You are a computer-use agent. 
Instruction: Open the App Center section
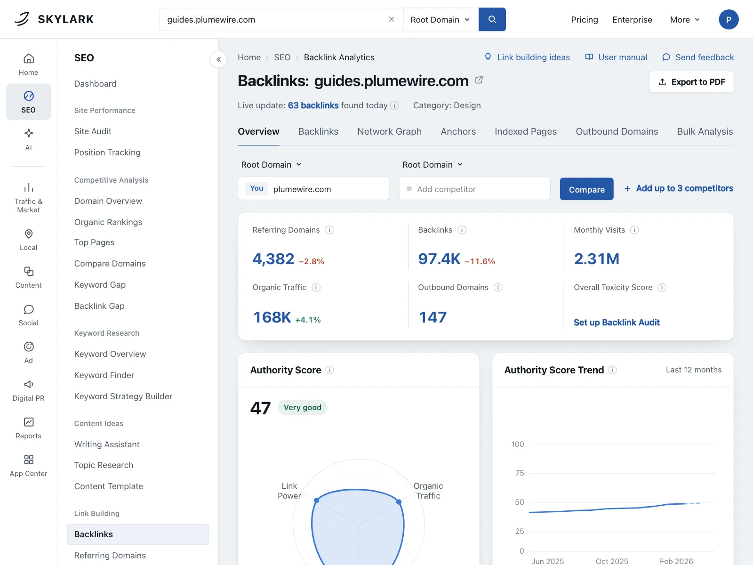click(29, 466)
